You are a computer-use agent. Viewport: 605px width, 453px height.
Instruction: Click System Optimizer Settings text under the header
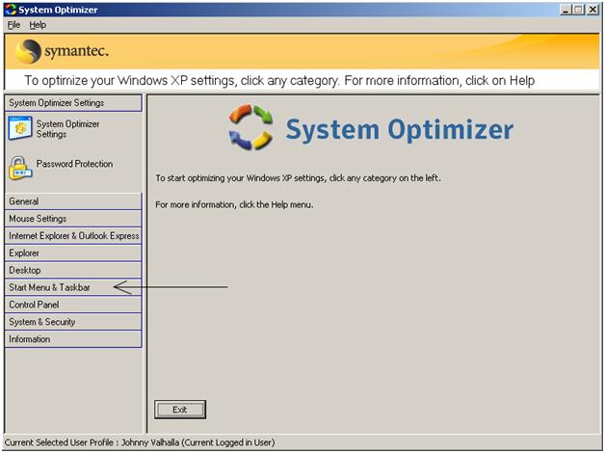tap(67, 129)
